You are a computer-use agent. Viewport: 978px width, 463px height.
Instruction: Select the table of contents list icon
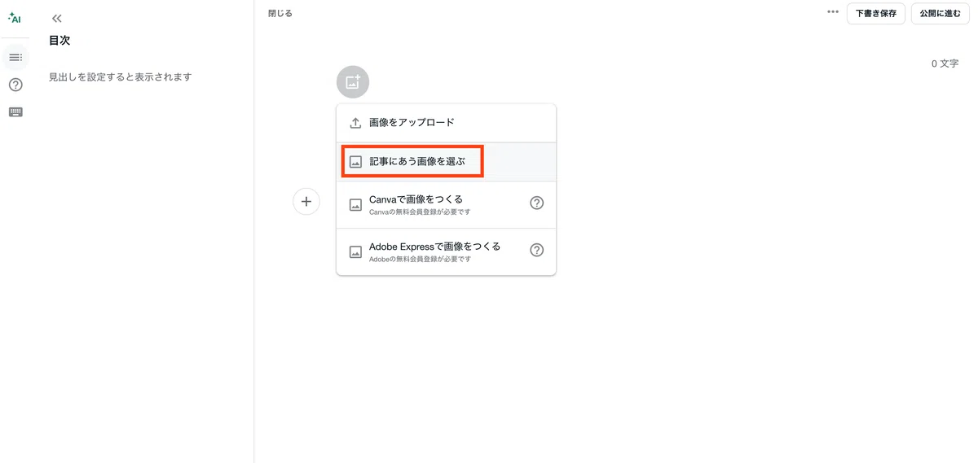tap(15, 57)
